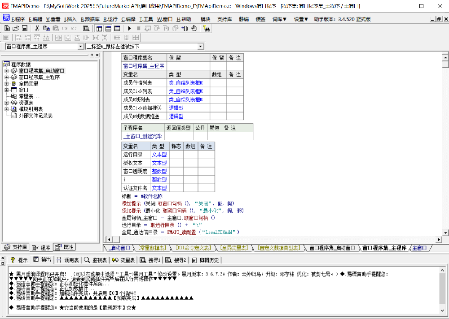Select the 变量表 output tab
Image resolution: width=449 pixels, height=319 pixels.
coord(123,260)
